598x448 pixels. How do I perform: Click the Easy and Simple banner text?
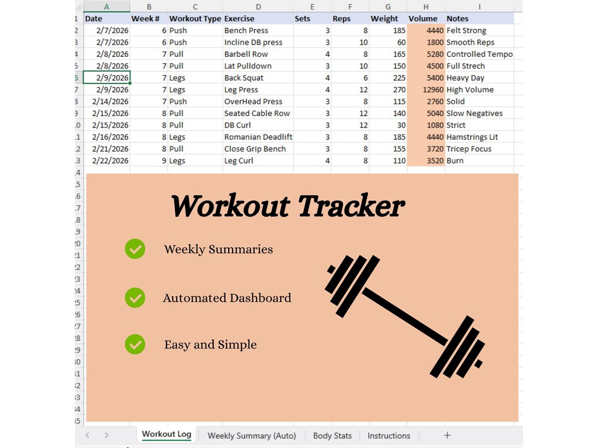[x=210, y=345]
